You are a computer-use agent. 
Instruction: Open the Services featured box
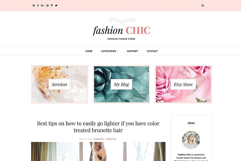(60, 84)
